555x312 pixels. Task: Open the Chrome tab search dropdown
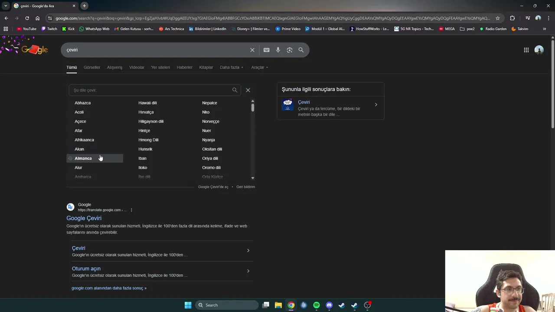click(6, 6)
